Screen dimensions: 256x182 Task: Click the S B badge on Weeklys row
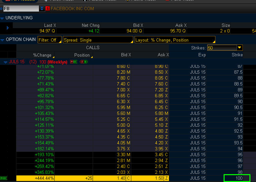(x=84, y=62)
